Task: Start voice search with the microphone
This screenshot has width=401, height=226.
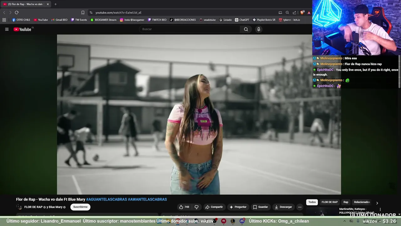Action: pos(258,29)
